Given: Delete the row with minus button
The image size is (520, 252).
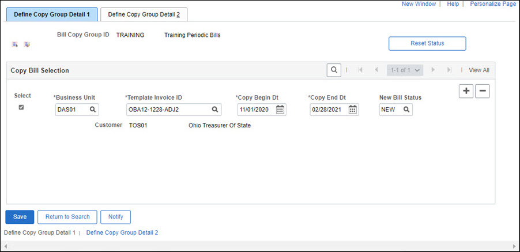Looking at the screenshot, I should [482, 91].
